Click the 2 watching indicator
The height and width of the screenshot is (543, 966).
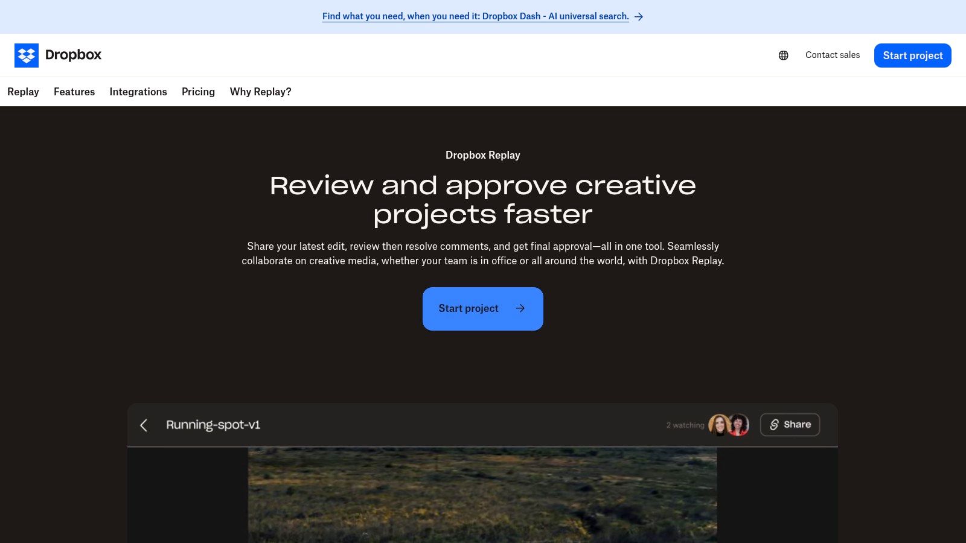(x=686, y=425)
